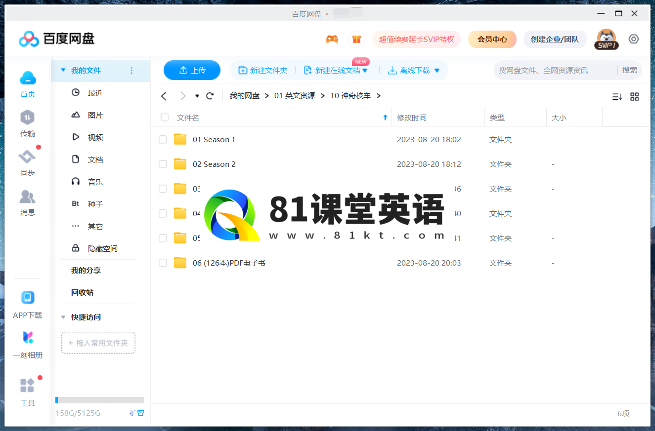The image size is (655, 431).
Task: Open the 离线下载 dropdown arrow
Action: pos(437,71)
